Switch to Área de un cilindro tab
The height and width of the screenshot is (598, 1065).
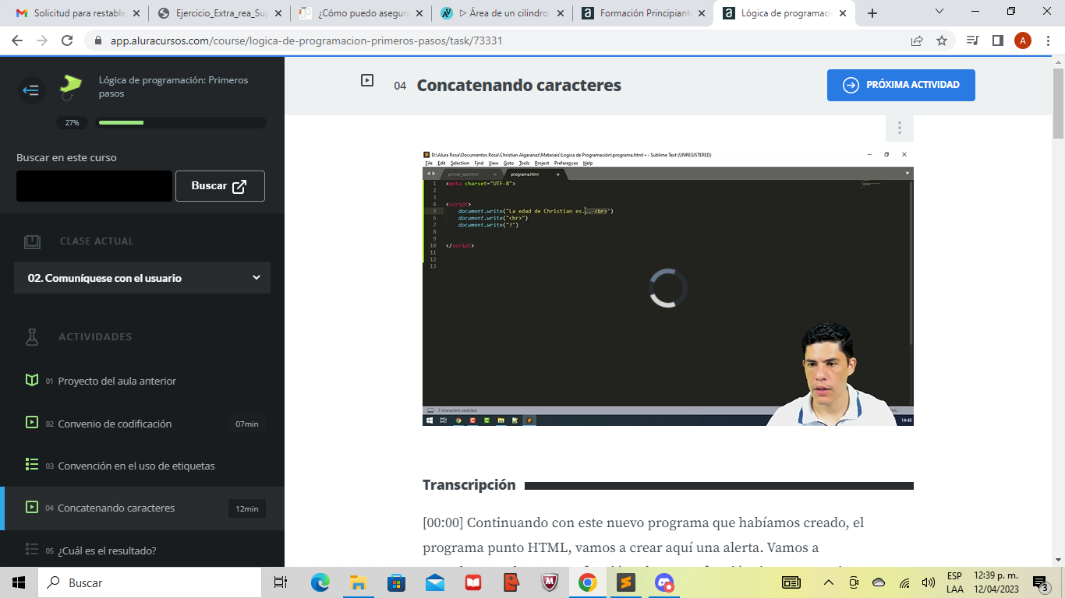502,13
